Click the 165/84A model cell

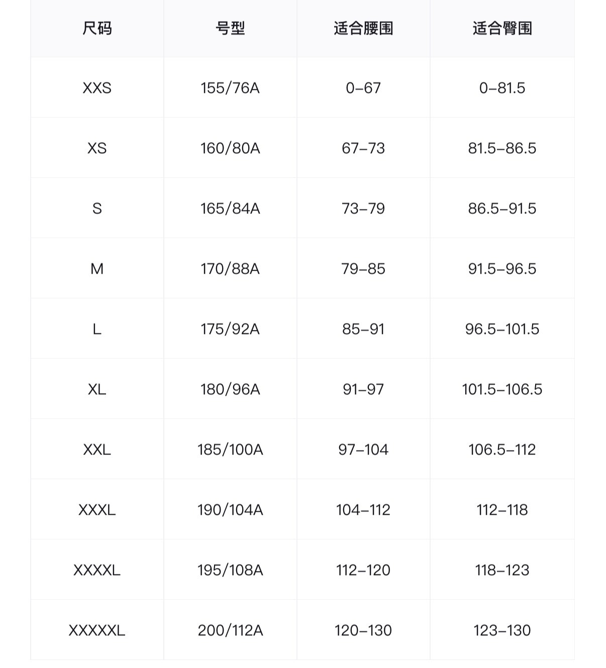[x=230, y=208]
